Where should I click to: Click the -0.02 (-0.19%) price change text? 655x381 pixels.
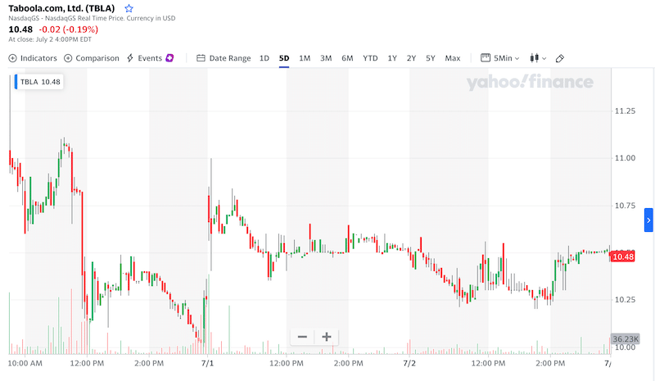point(69,29)
